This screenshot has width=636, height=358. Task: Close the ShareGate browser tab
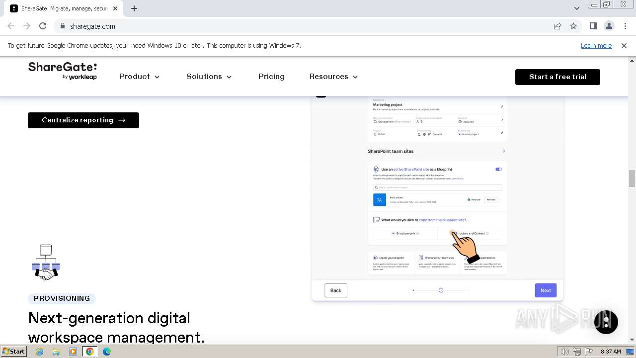click(x=115, y=8)
